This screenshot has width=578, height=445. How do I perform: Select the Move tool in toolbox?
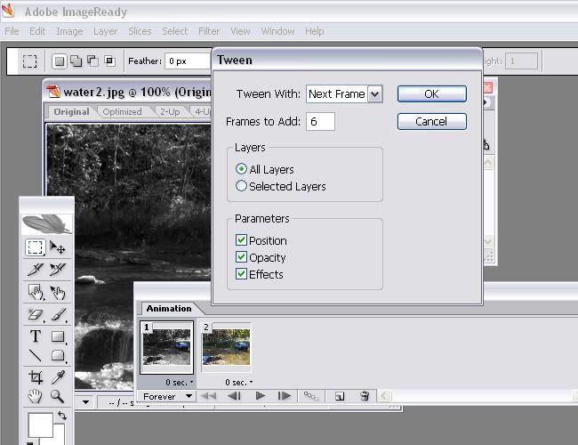[57, 247]
